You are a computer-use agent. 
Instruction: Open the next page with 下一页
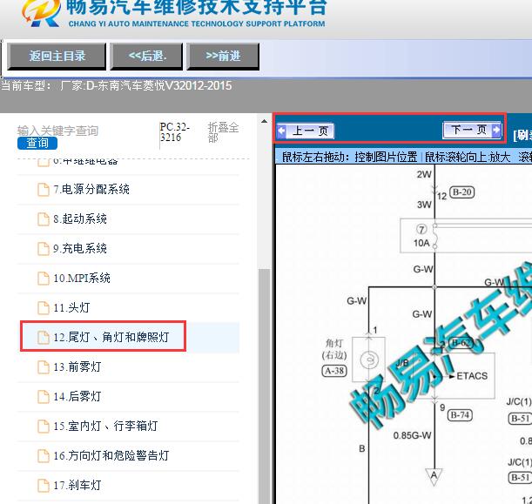click(x=472, y=130)
